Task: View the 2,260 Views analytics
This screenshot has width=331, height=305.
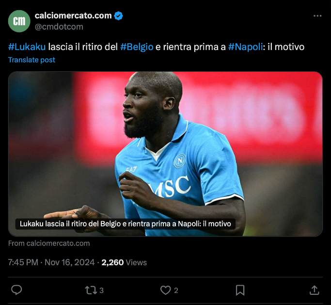Action: click(x=124, y=262)
